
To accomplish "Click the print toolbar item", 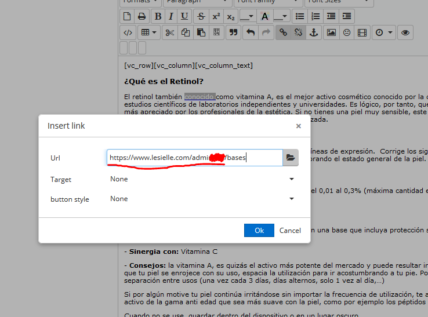I will click(x=142, y=16).
